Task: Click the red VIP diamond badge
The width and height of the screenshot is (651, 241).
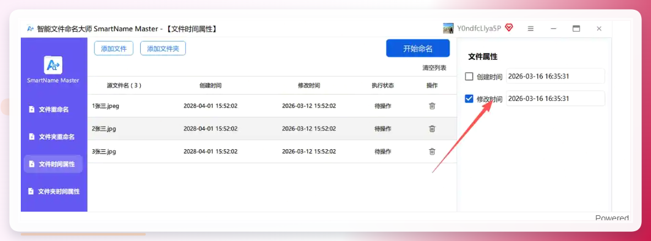Action: (508, 28)
